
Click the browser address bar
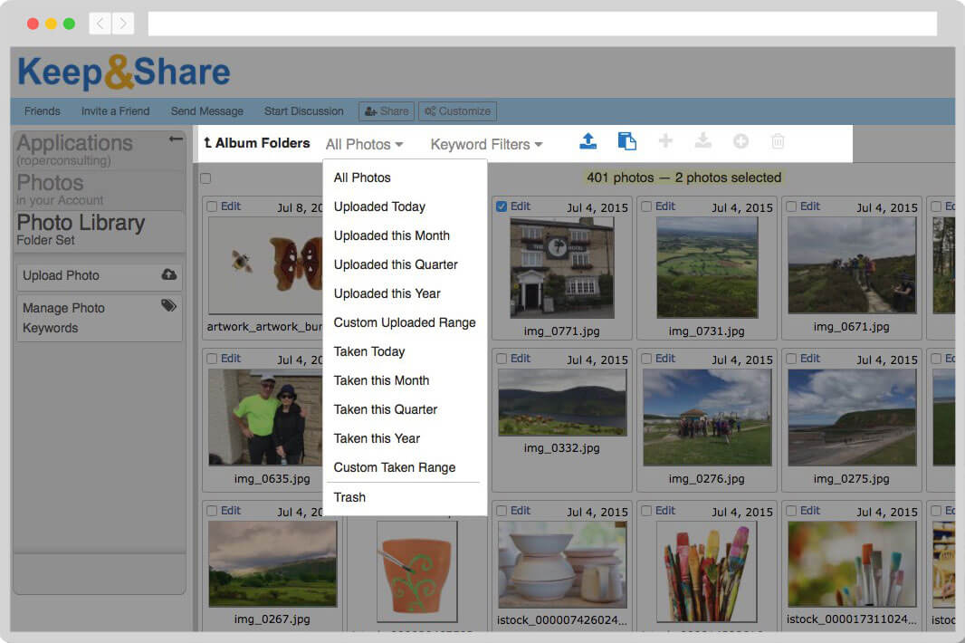click(542, 24)
